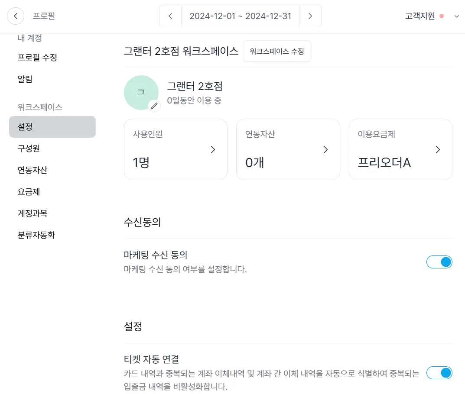Open the date range 2024-12-01 ~ 2024-12-31
The image size is (465, 394).
click(x=240, y=16)
